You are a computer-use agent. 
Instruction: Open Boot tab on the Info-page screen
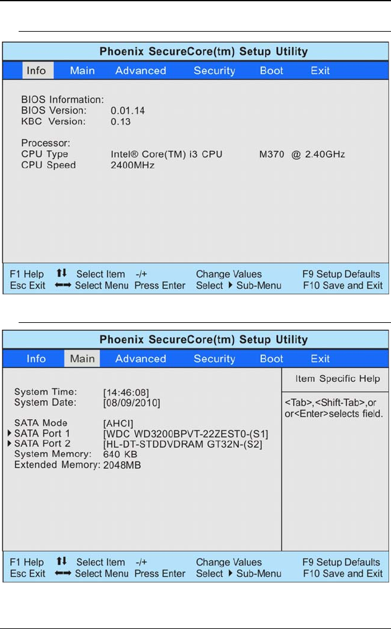[x=271, y=71]
